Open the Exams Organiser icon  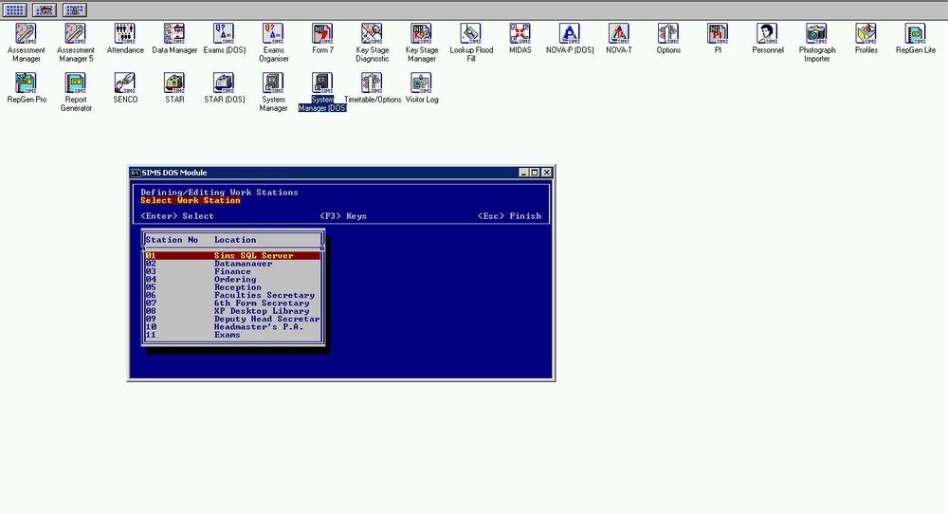point(273,33)
